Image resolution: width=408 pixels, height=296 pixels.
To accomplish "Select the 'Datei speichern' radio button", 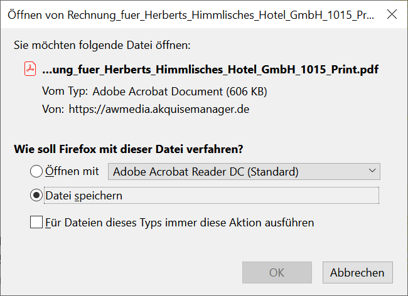I will [x=36, y=196].
